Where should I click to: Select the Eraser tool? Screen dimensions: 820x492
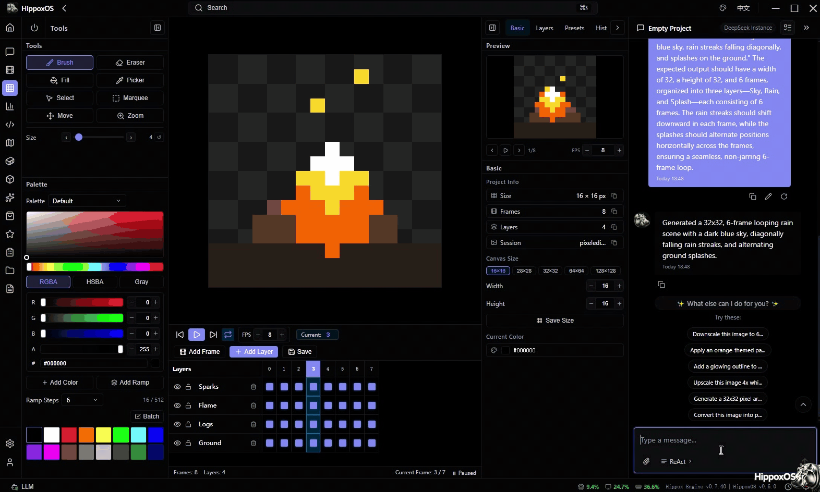[130, 63]
